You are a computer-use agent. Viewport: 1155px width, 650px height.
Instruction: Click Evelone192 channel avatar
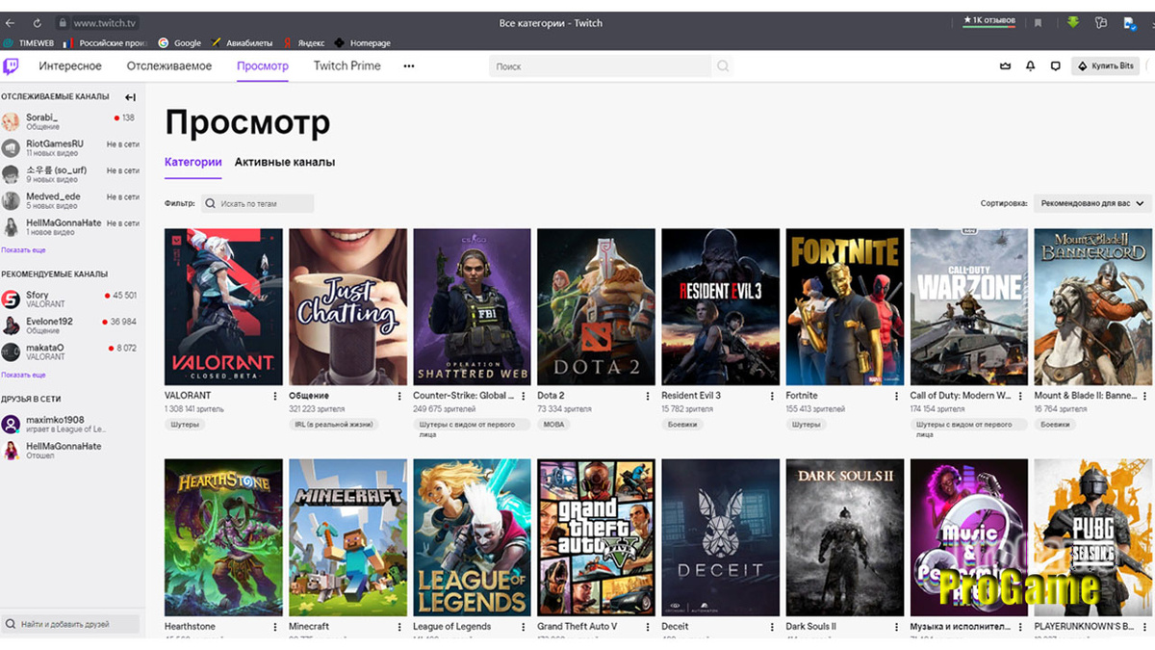pyautogui.click(x=11, y=325)
